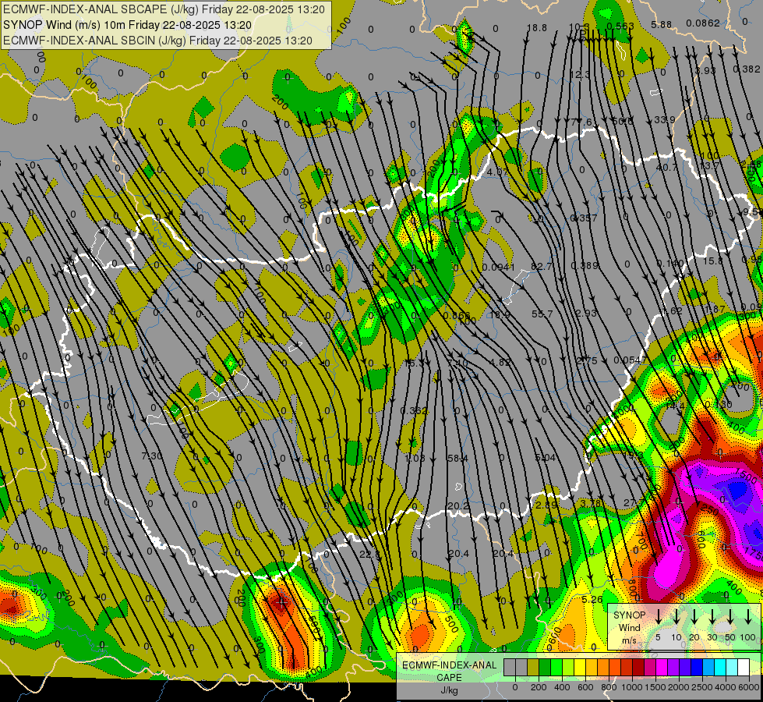This screenshot has width=763, height=702.
Task: Click the SYNOP Wind 10m title line
Action: tap(127, 25)
